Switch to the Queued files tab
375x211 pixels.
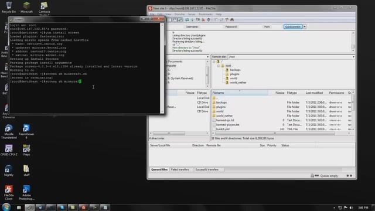click(x=159, y=169)
